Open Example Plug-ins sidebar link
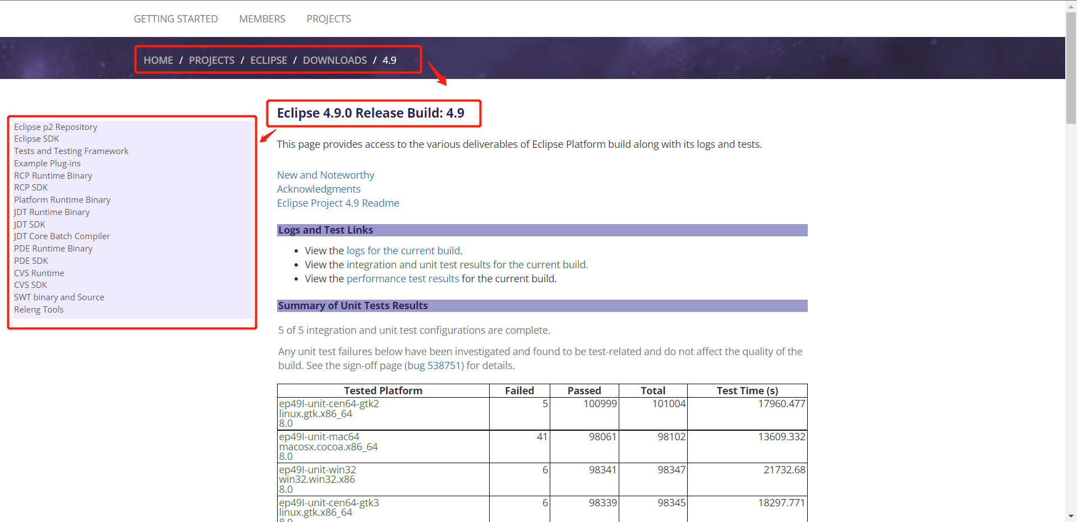Screen dimensions: 1077x522 click(x=47, y=164)
